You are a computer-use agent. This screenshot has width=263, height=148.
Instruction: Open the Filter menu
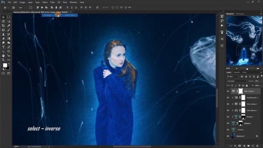[x=53, y=2]
